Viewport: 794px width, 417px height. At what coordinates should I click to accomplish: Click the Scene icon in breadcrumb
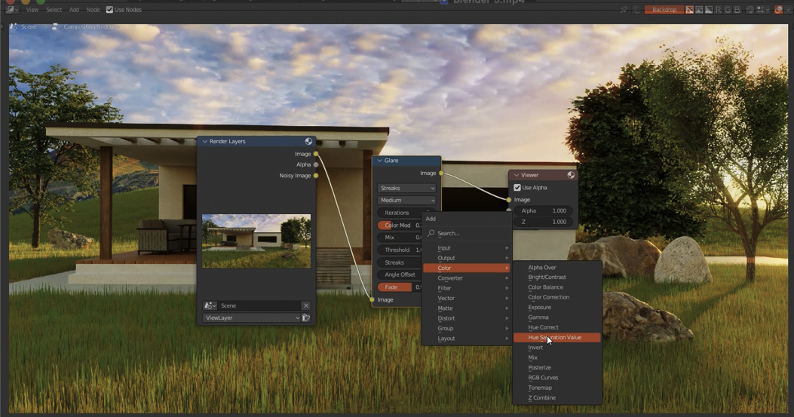tap(14, 26)
